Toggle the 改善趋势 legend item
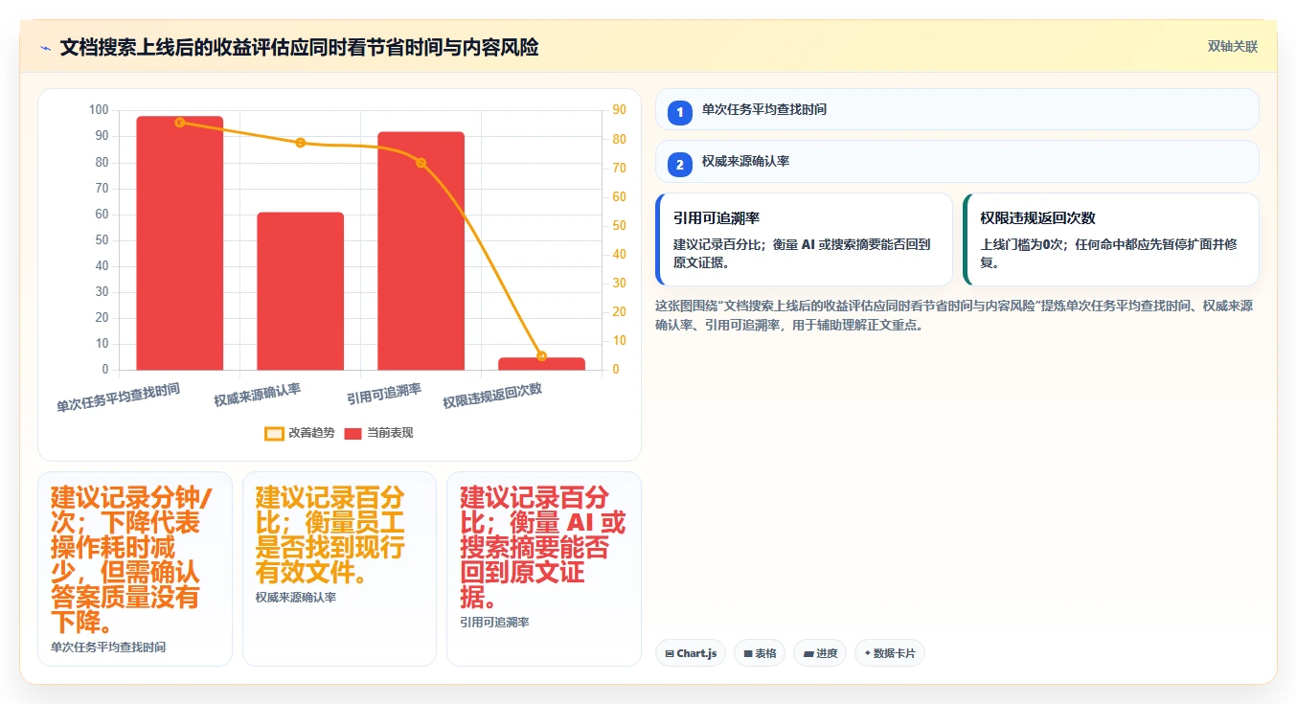Image resolution: width=1297 pixels, height=704 pixels. coord(300,433)
